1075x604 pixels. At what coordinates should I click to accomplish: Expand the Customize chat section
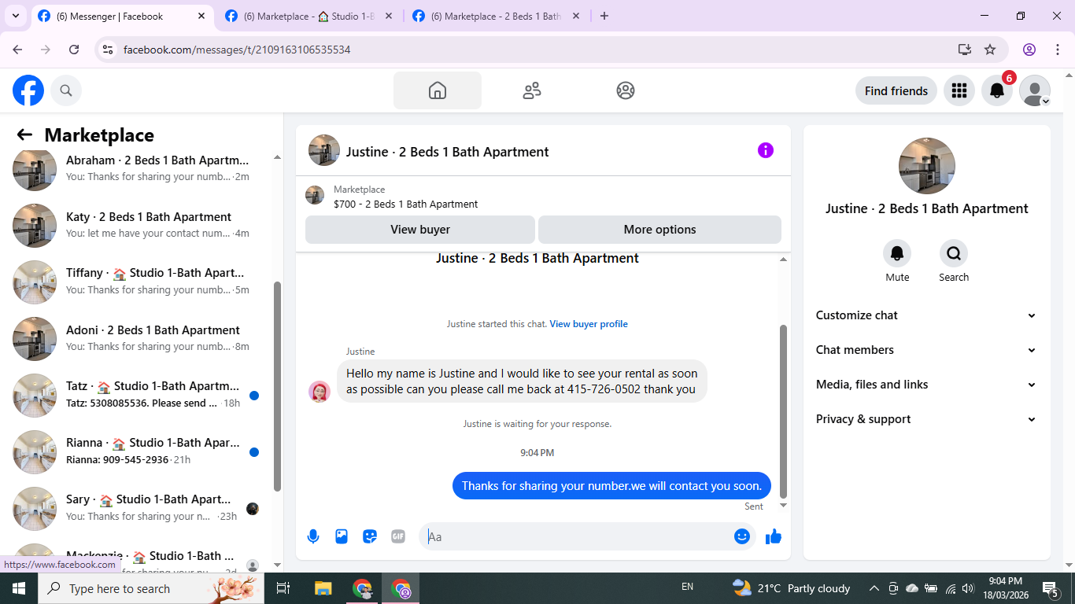(x=927, y=315)
